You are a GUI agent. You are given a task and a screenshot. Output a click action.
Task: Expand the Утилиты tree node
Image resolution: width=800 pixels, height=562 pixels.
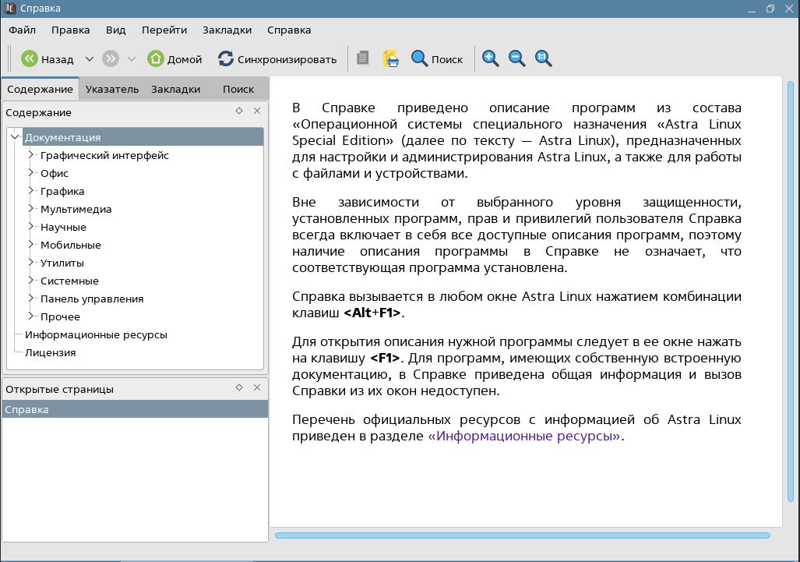(x=30, y=263)
